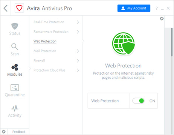Open the Quarantine icon

point(15,88)
